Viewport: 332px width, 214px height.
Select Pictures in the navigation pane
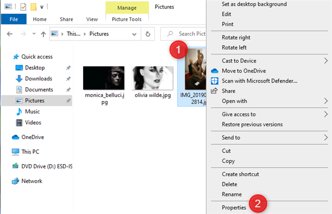click(x=36, y=101)
